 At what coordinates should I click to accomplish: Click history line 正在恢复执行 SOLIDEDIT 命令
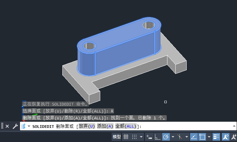[55, 104]
